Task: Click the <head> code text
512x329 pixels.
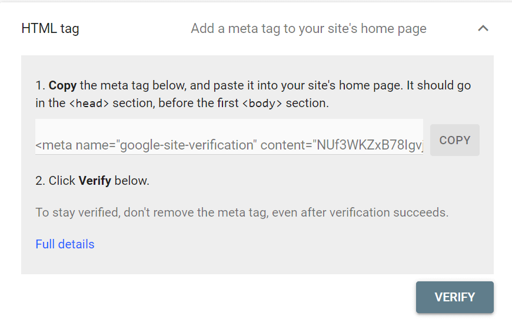Action: point(89,104)
